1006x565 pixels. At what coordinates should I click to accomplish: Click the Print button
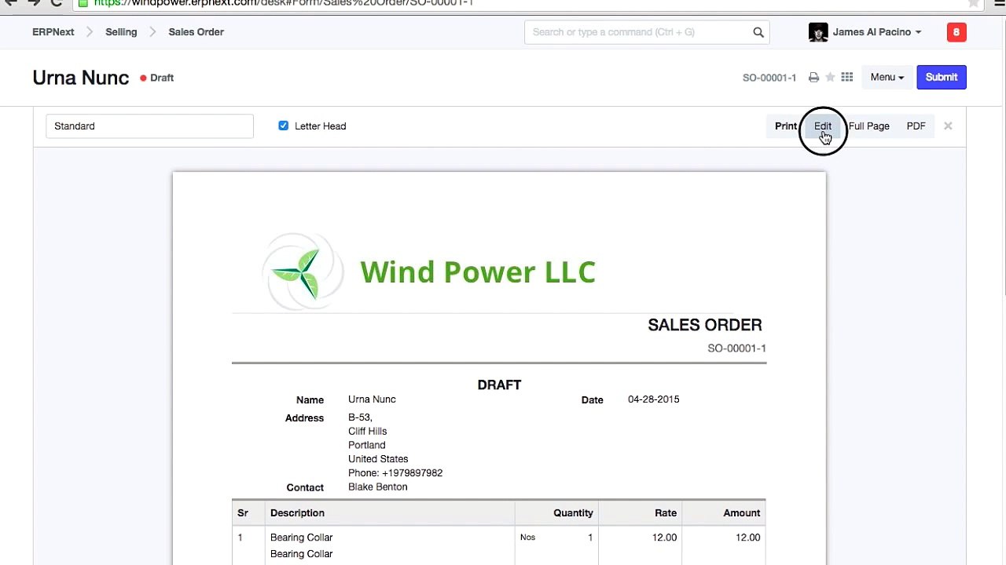point(786,126)
